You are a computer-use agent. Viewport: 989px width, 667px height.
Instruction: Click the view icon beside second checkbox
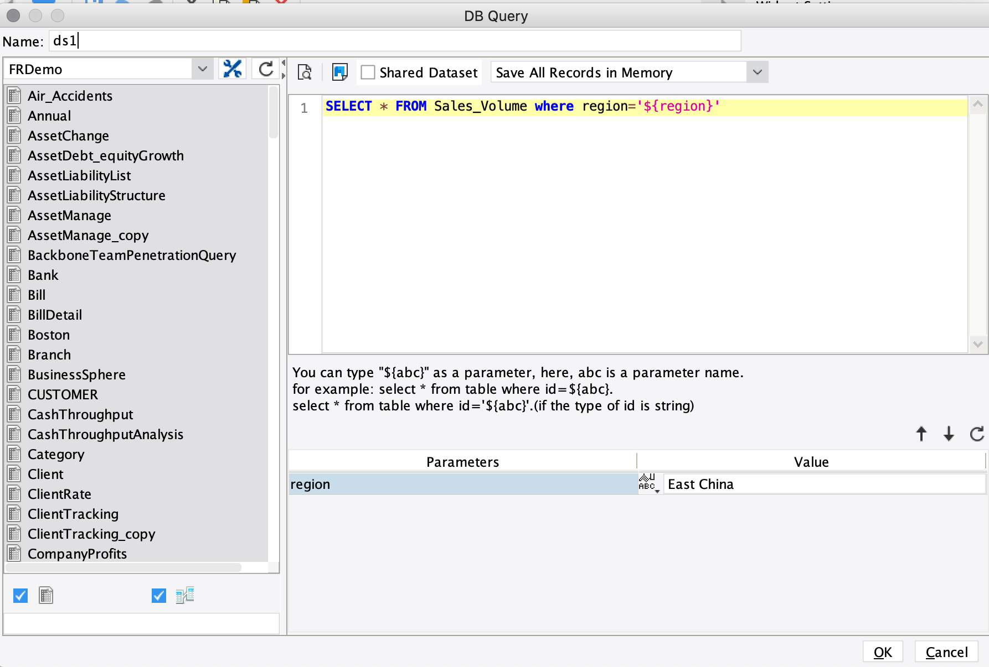click(x=185, y=596)
